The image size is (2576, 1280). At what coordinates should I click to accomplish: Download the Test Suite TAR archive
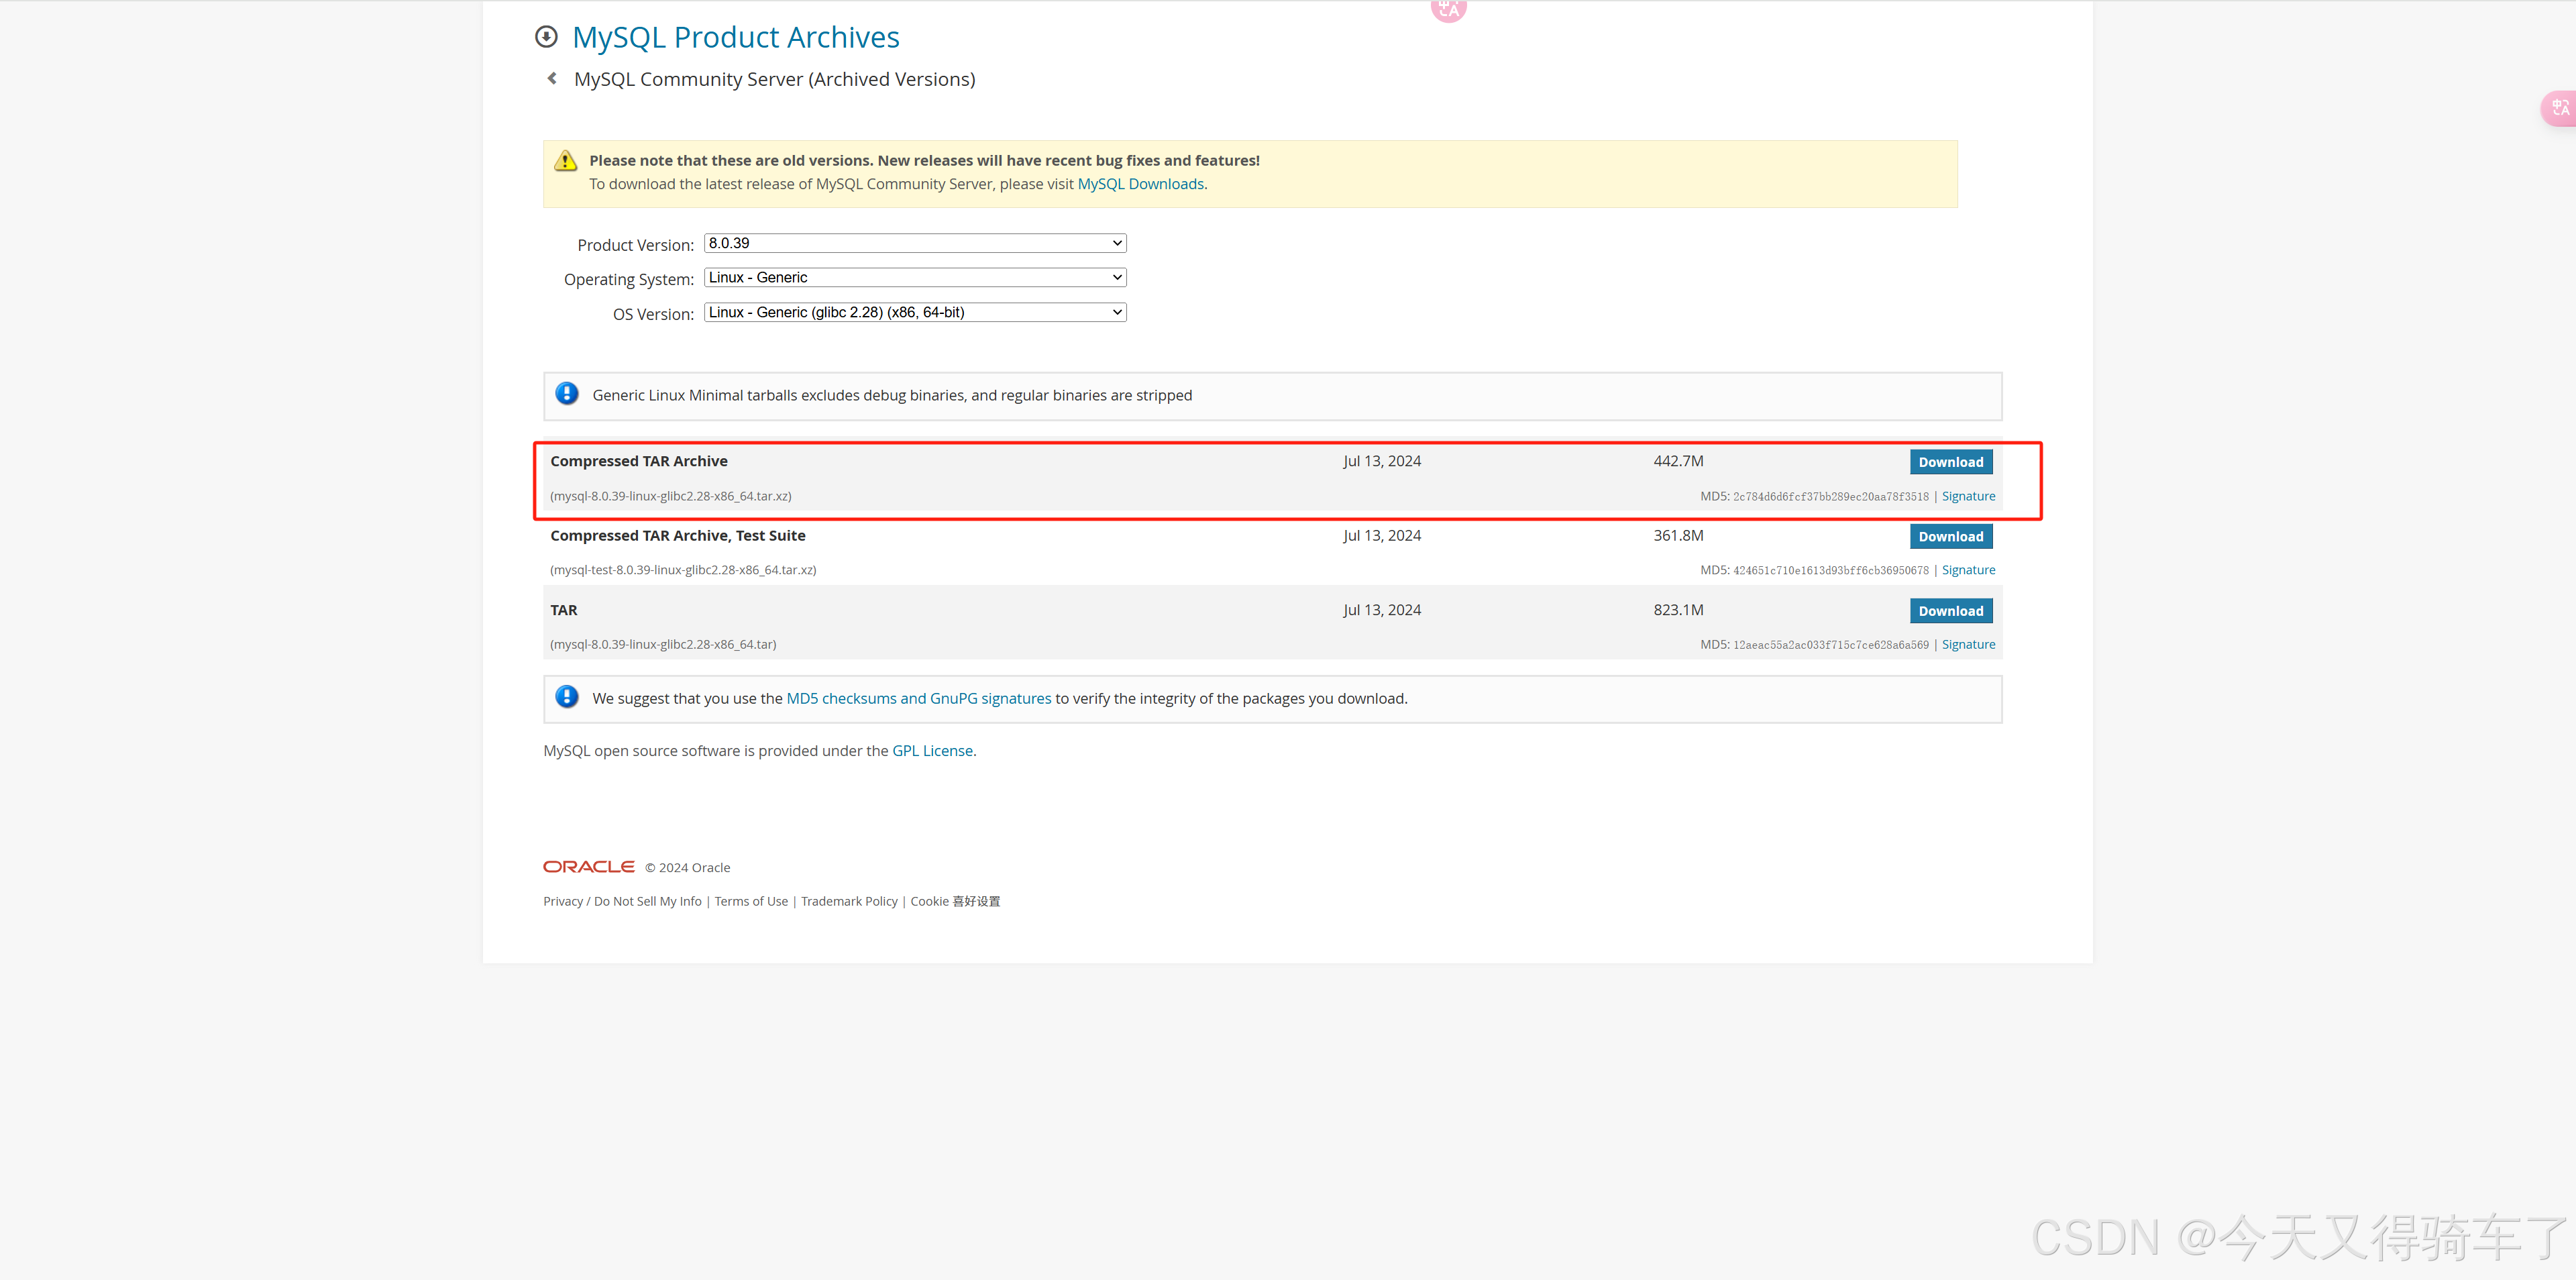(x=1950, y=537)
